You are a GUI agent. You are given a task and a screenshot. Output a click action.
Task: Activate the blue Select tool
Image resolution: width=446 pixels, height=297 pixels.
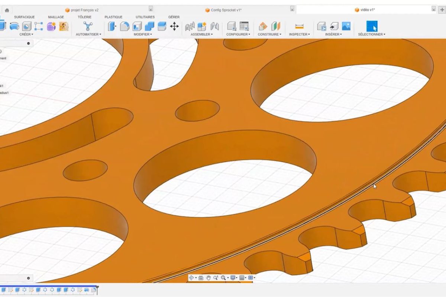tap(372, 26)
